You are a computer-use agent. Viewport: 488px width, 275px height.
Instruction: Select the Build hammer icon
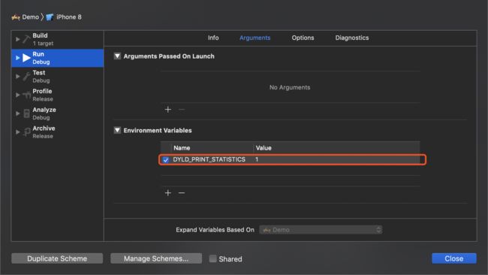click(x=26, y=39)
